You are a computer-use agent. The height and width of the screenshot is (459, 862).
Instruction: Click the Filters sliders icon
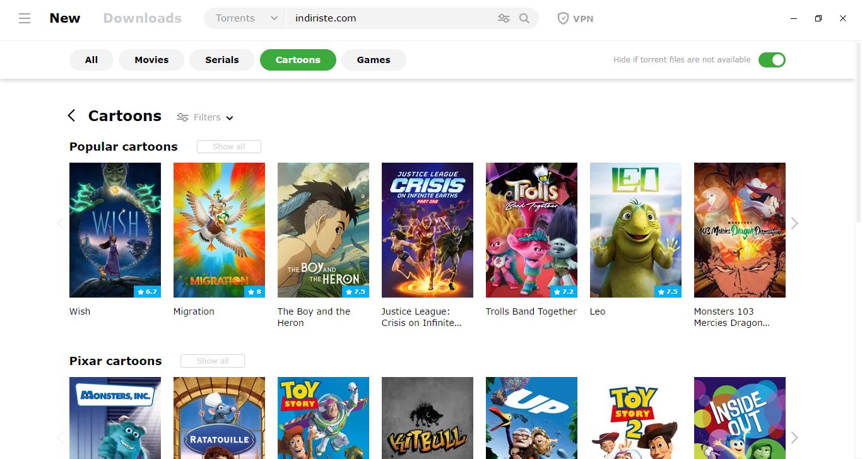[x=183, y=117]
